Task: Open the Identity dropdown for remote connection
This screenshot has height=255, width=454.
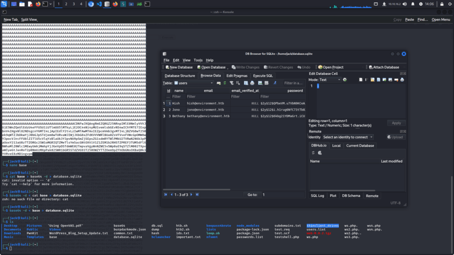Action: coord(348,137)
